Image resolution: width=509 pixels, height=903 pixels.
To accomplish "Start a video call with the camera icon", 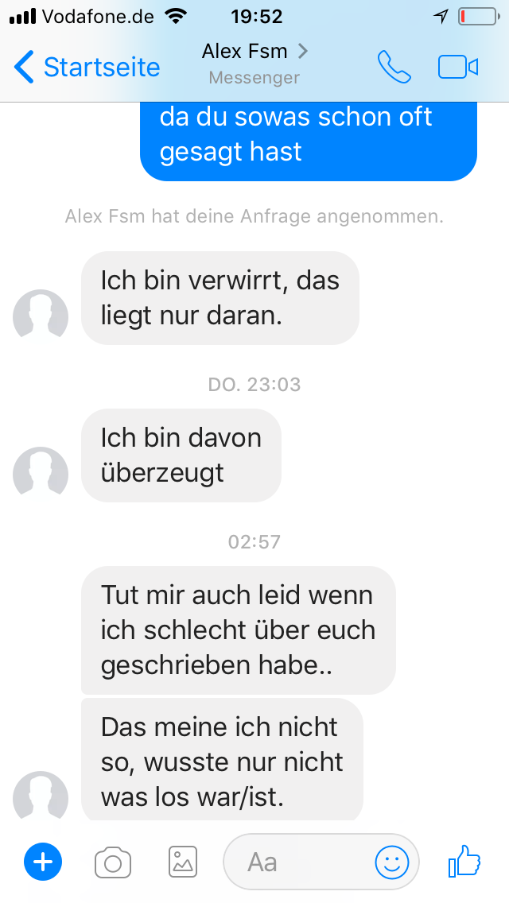I will click(458, 68).
